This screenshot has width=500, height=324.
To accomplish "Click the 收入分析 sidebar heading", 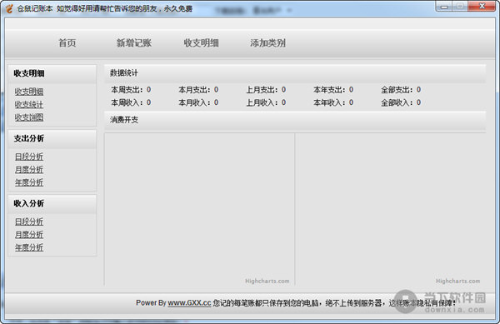I will tap(52, 203).
